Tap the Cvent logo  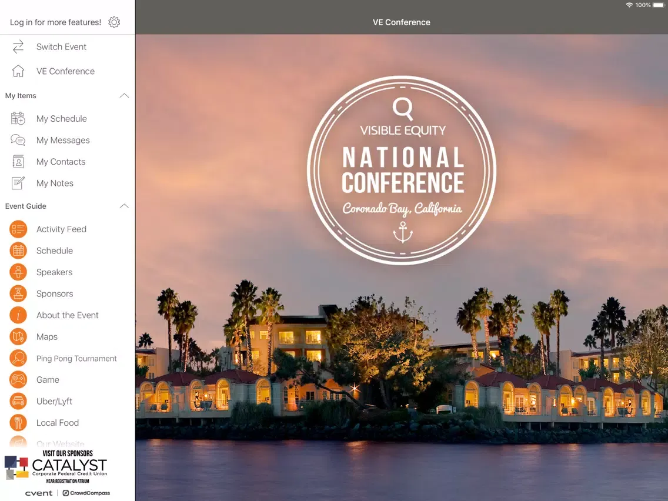pyautogui.click(x=39, y=493)
